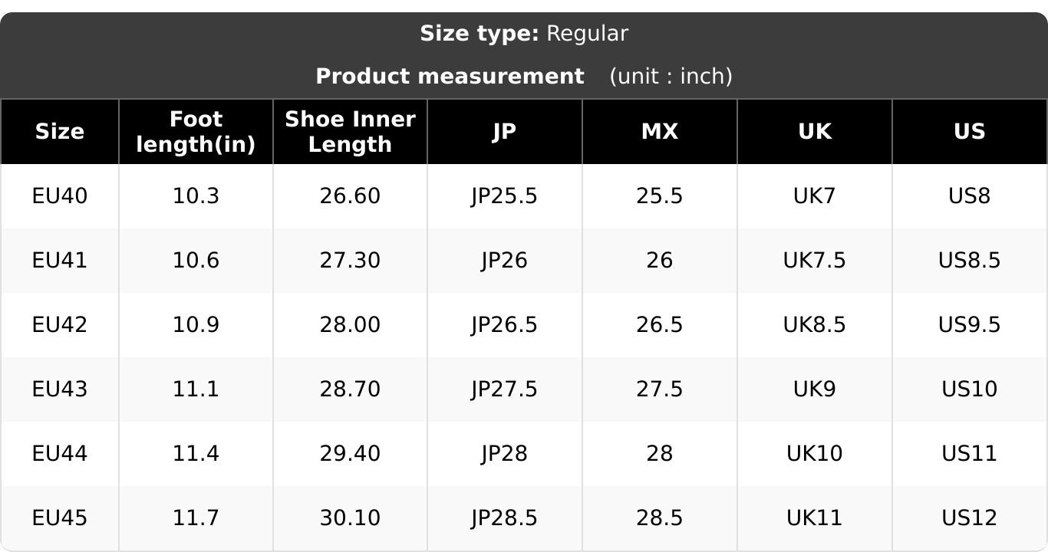Click the JP27.5 cell

click(504, 389)
